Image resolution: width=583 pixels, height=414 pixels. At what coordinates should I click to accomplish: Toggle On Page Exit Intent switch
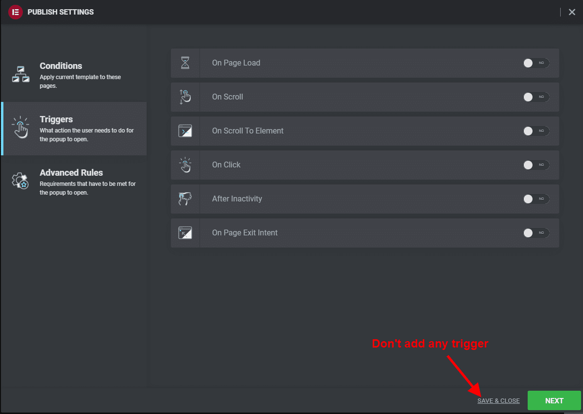[x=536, y=233]
